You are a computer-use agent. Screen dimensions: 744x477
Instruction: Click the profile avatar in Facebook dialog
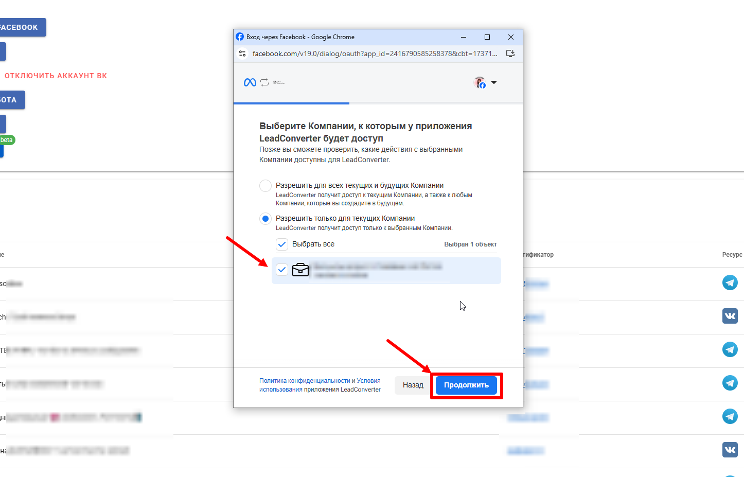click(x=480, y=82)
